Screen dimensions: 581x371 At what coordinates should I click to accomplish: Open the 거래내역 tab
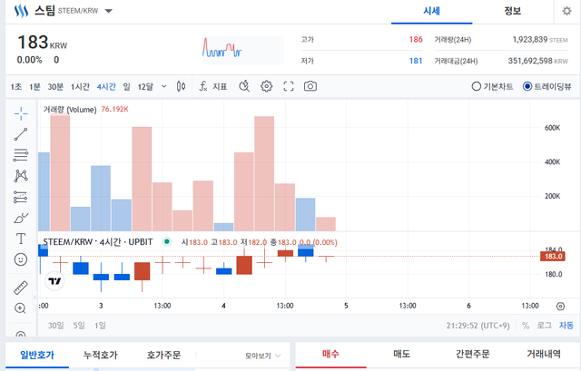tap(544, 354)
